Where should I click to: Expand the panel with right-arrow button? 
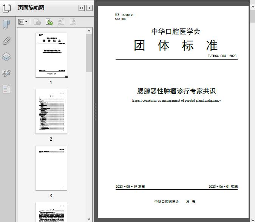pyautogui.click(x=90, y=8)
